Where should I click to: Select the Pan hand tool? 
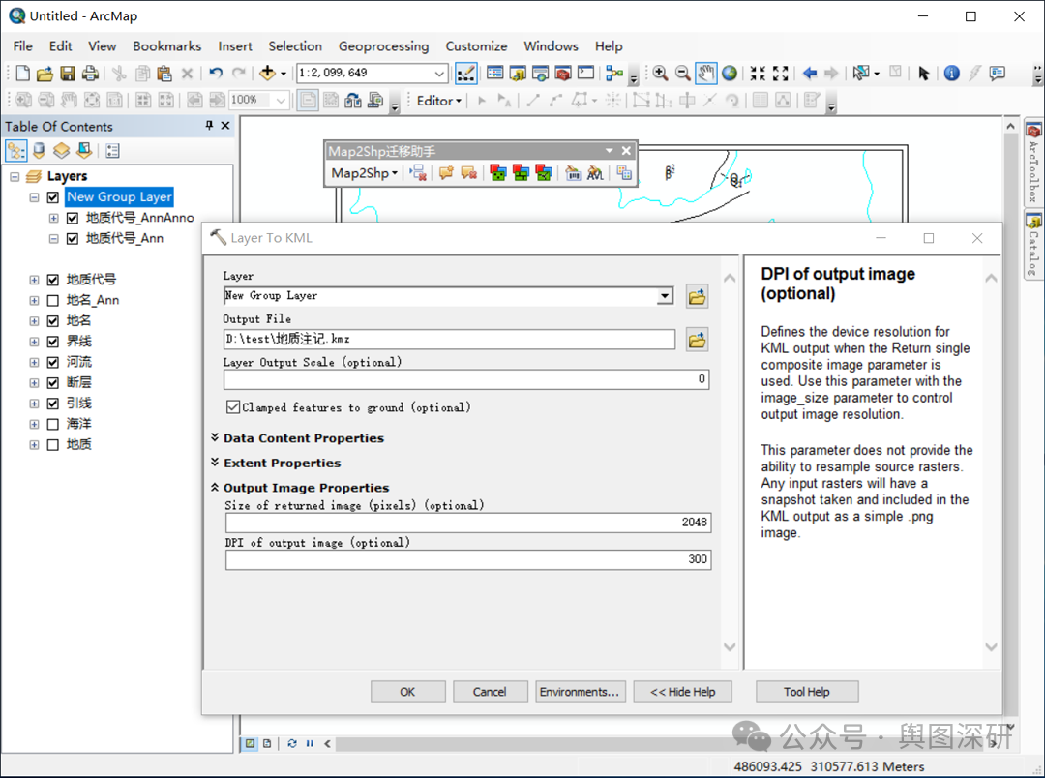(x=706, y=74)
